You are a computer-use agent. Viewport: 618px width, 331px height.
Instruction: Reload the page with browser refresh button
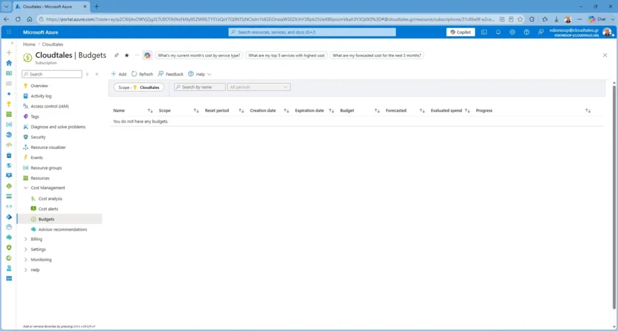click(x=18, y=19)
